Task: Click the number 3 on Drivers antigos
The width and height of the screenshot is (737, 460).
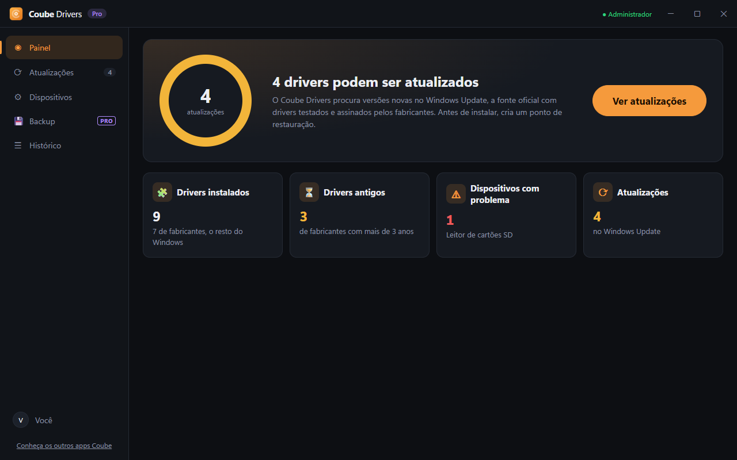Action: click(303, 217)
